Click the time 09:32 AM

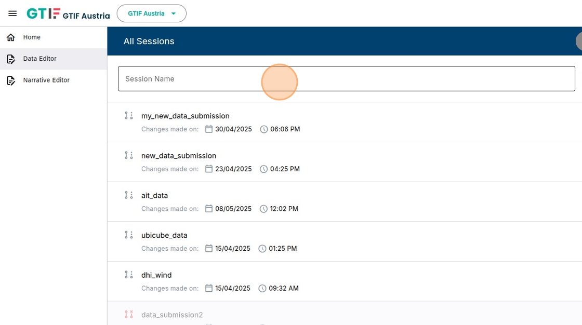coord(284,288)
